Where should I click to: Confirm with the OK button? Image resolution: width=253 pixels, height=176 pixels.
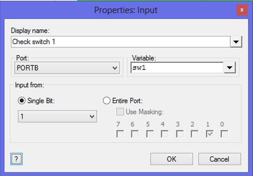coord(171,159)
